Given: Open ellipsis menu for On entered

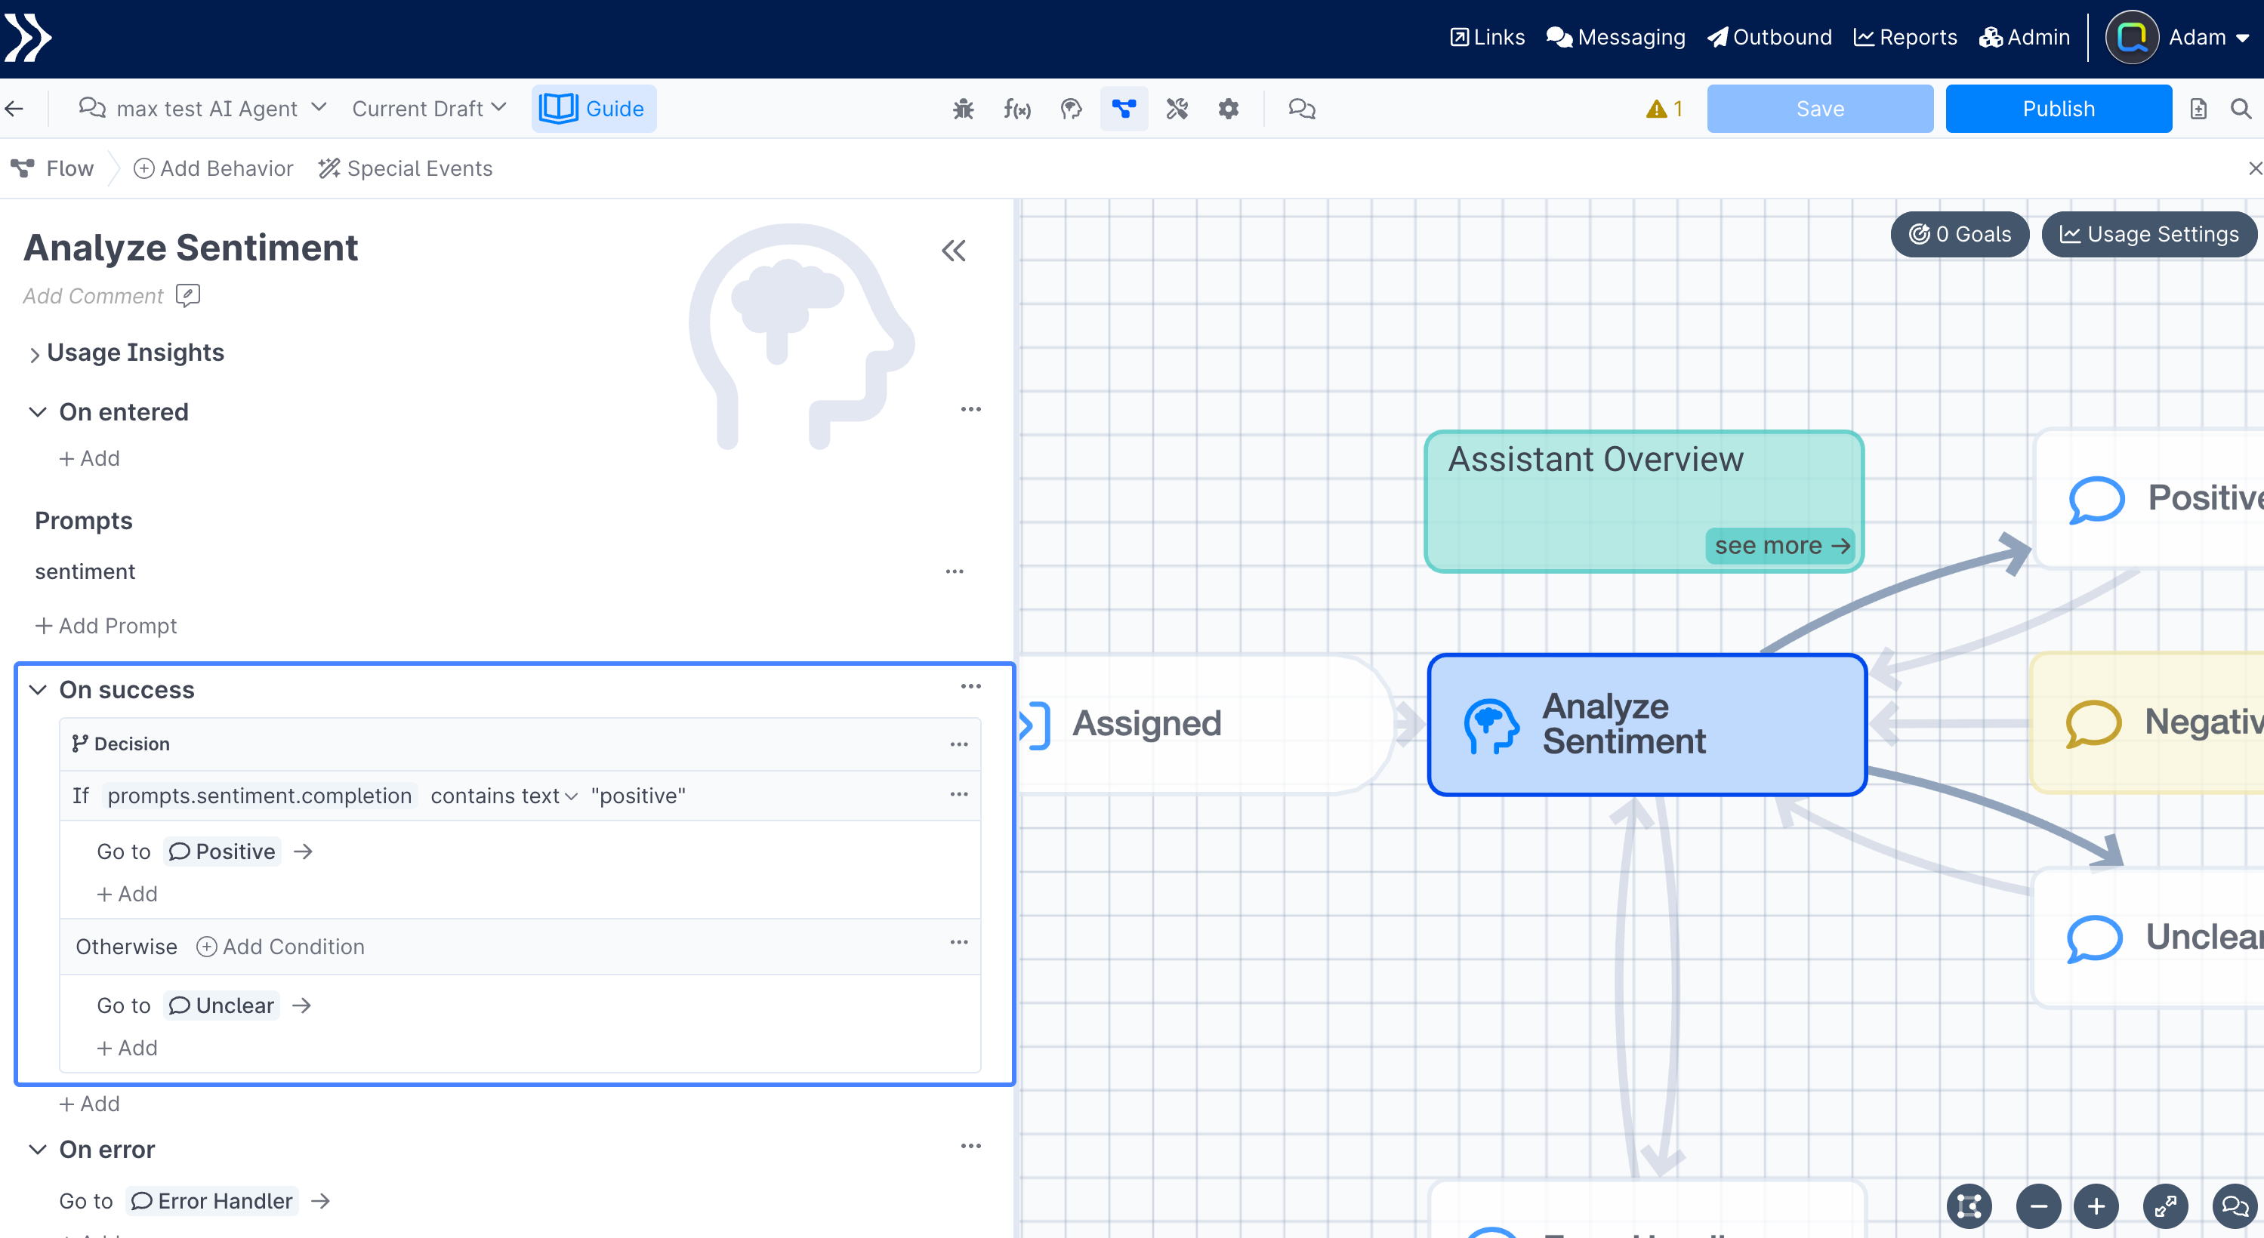Looking at the screenshot, I should (971, 409).
